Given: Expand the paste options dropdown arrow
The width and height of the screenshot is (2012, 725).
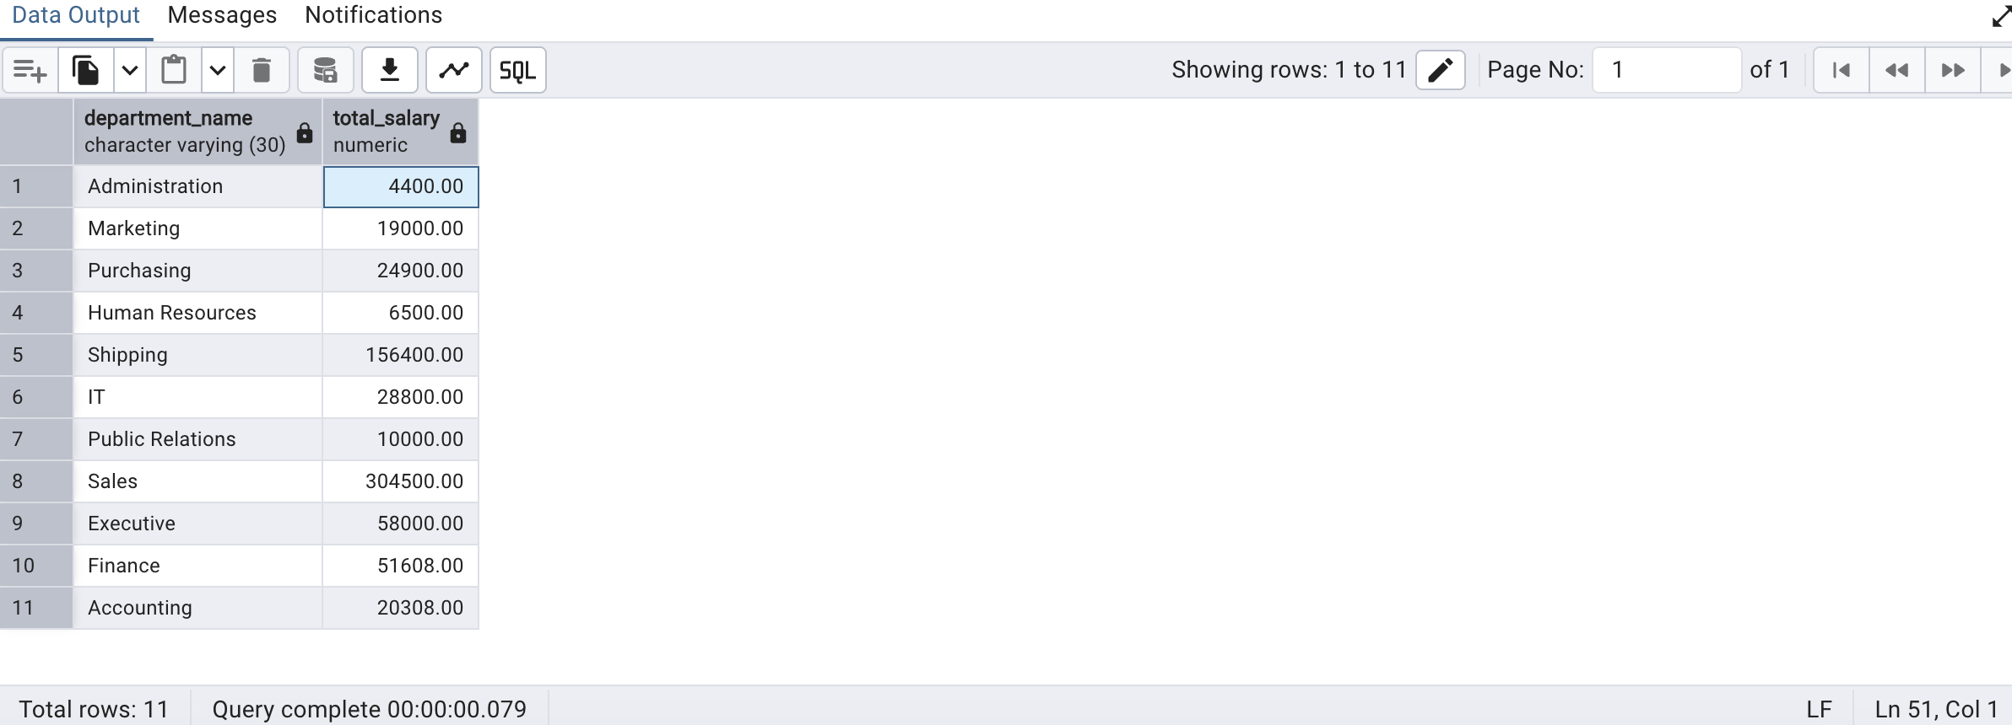Looking at the screenshot, I should pos(218,70).
